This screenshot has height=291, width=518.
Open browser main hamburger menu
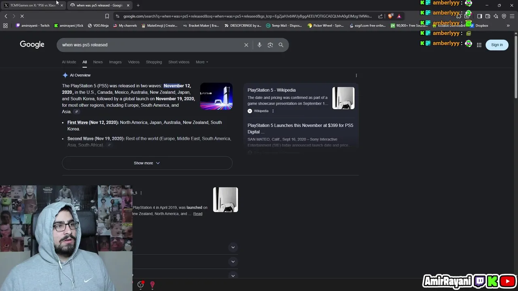point(512,16)
